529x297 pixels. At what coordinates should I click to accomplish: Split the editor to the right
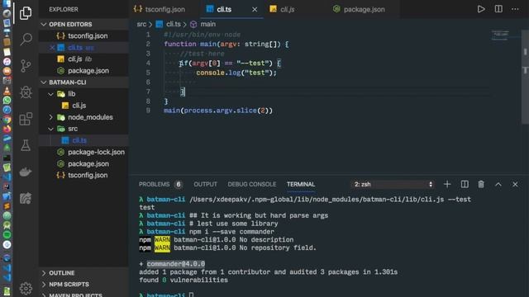click(498, 9)
